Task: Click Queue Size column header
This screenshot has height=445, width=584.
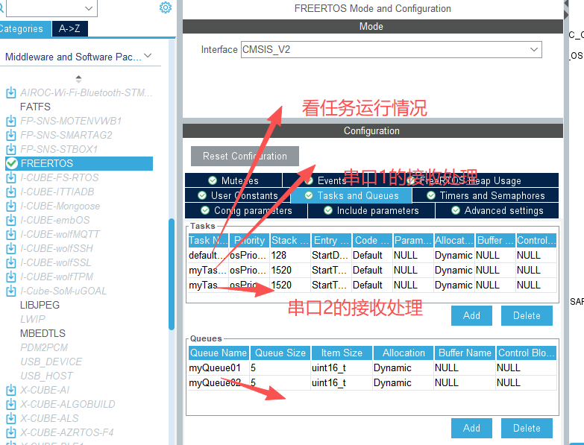Action: coord(280,353)
